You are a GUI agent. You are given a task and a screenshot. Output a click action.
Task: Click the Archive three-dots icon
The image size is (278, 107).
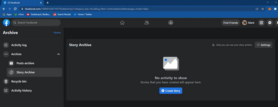point(6,54)
